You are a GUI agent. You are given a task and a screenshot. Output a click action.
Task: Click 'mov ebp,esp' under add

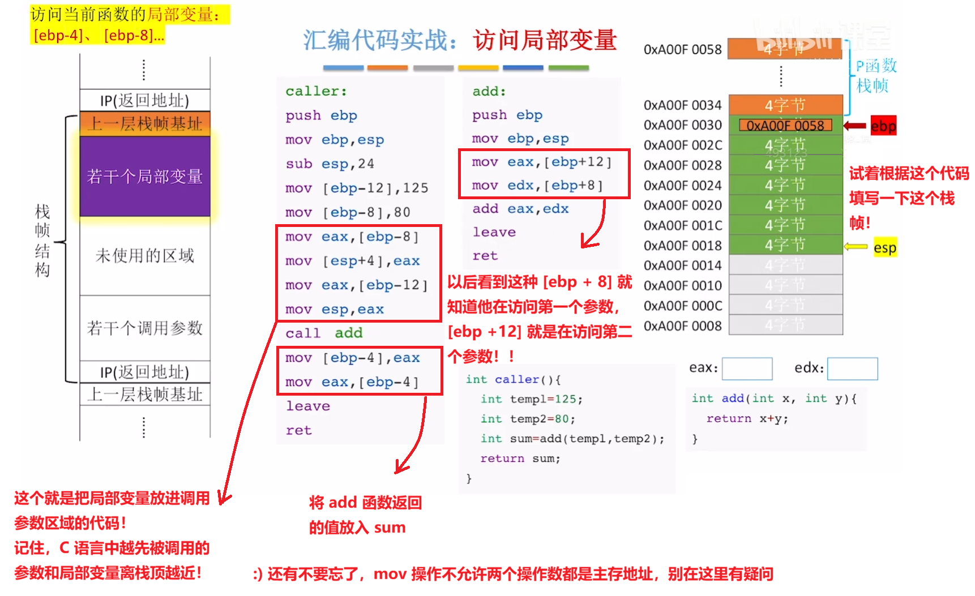click(x=520, y=139)
